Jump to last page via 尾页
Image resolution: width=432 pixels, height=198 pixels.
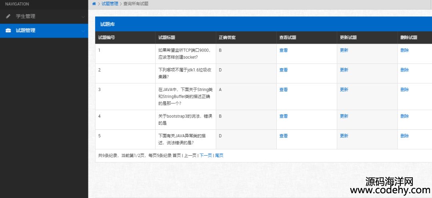[219, 155]
